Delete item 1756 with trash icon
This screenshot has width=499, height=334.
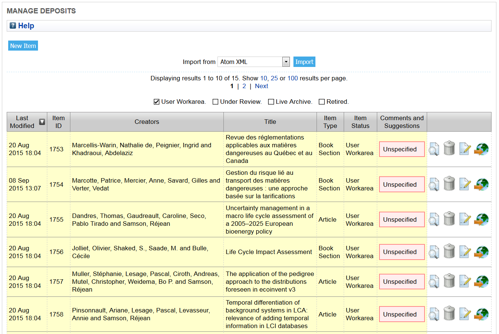pos(449,251)
